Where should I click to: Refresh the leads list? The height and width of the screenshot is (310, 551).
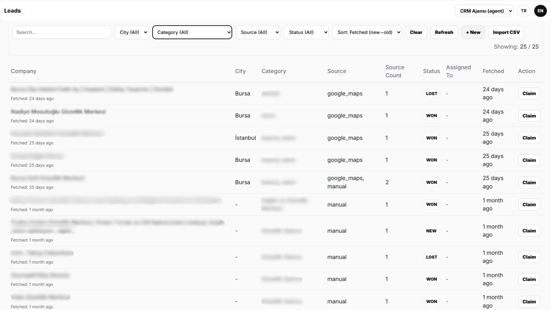pyautogui.click(x=444, y=32)
